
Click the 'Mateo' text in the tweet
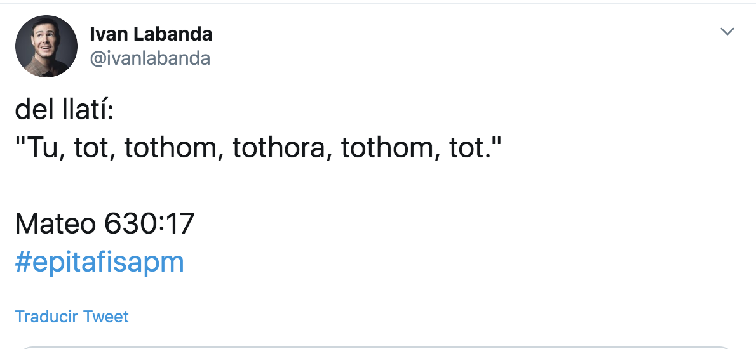click(x=55, y=223)
